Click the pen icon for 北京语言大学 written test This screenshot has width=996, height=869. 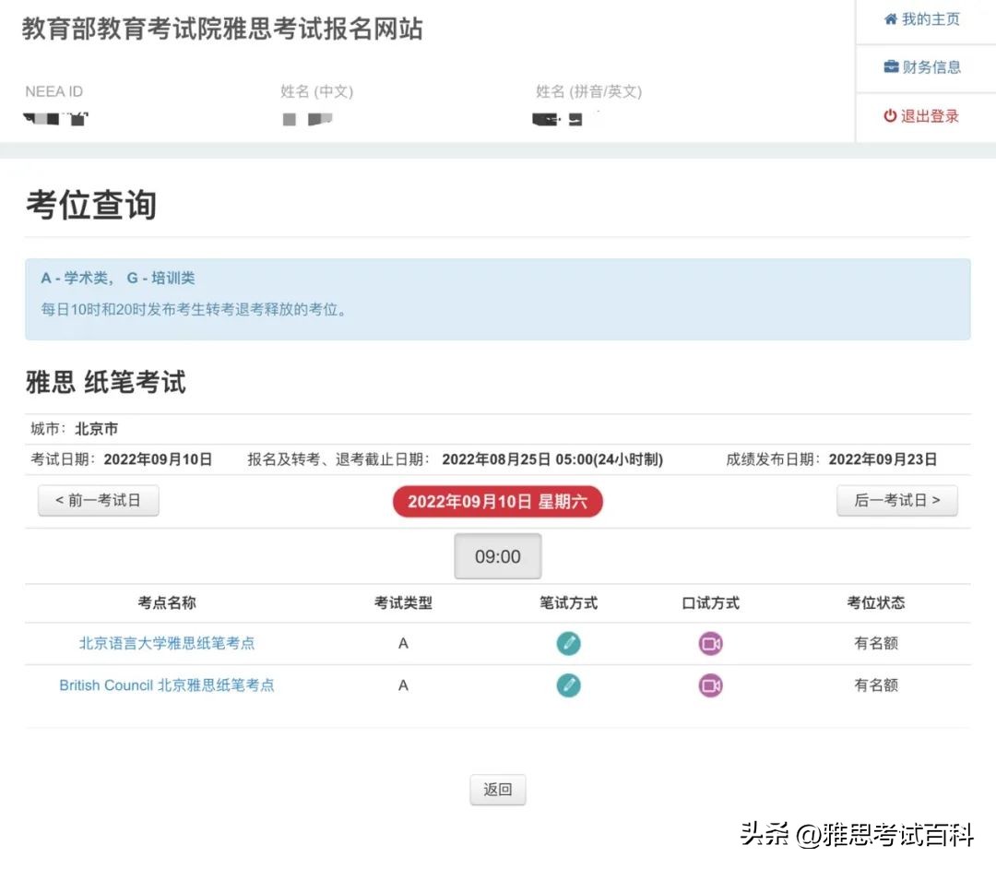(x=569, y=643)
